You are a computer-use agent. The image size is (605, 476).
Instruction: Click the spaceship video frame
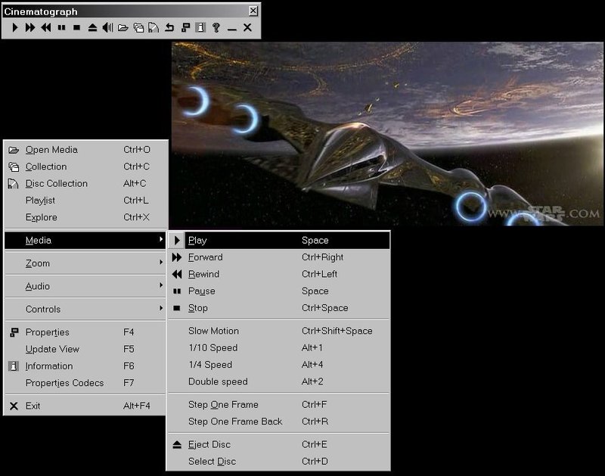click(387, 134)
